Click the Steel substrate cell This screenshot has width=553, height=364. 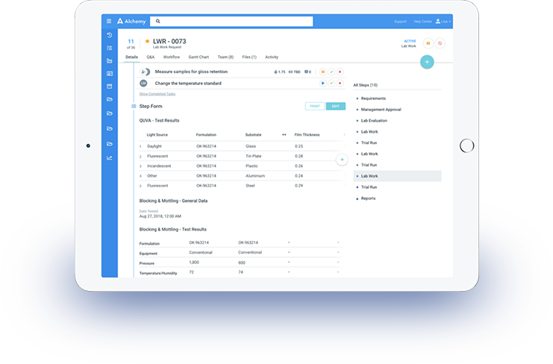pyautogui.click(x=250, y=186)
